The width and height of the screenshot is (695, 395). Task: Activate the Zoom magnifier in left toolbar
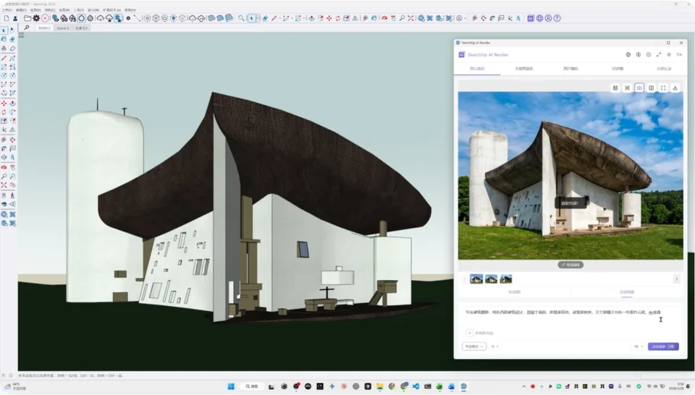4,177
